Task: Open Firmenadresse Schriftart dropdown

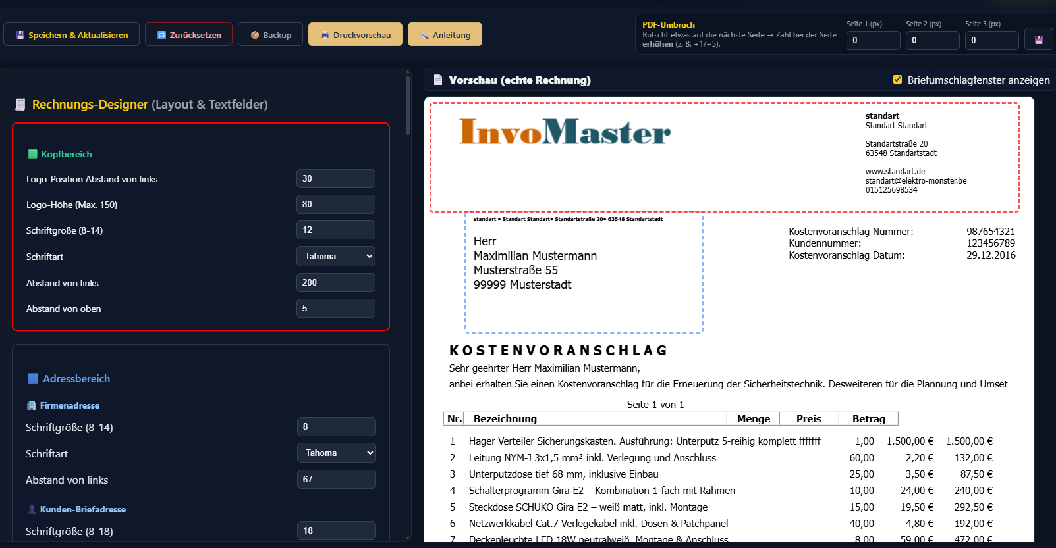Action: click(337, 453)
